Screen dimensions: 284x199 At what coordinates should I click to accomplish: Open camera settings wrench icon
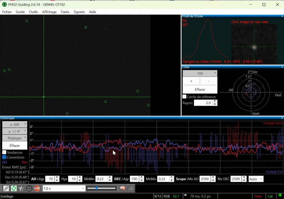(130, 188)
